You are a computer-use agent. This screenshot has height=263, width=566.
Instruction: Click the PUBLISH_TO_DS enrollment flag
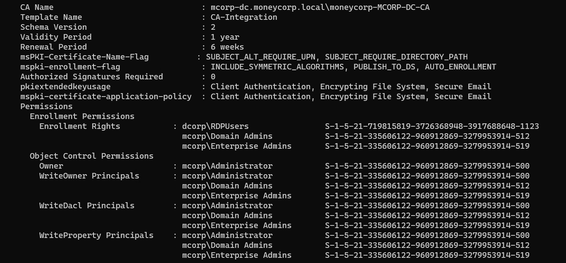(385, 67)
